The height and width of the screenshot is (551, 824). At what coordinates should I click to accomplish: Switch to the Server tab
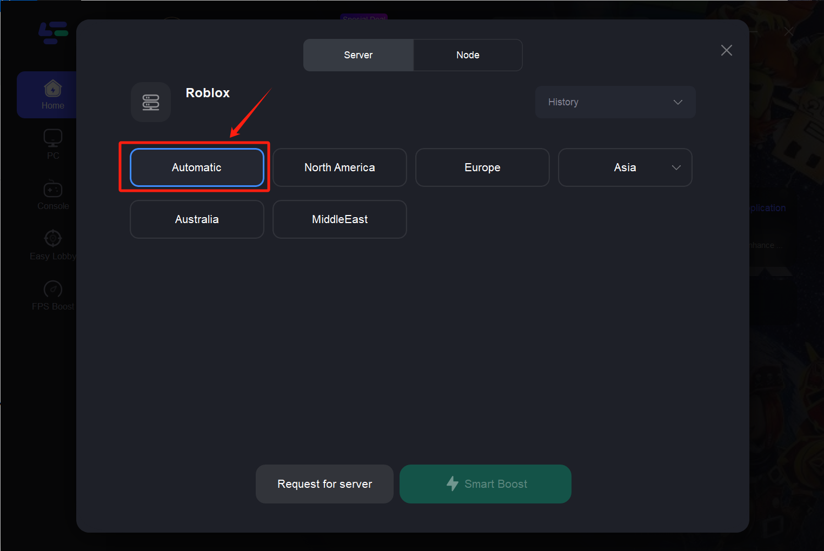click(358, 55)
